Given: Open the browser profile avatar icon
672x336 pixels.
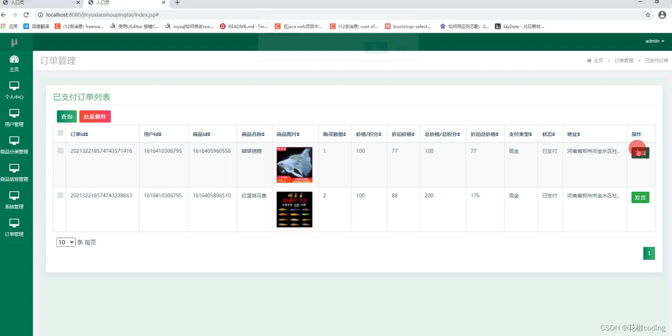Looking at the screenshot, I should click(662, 15).
